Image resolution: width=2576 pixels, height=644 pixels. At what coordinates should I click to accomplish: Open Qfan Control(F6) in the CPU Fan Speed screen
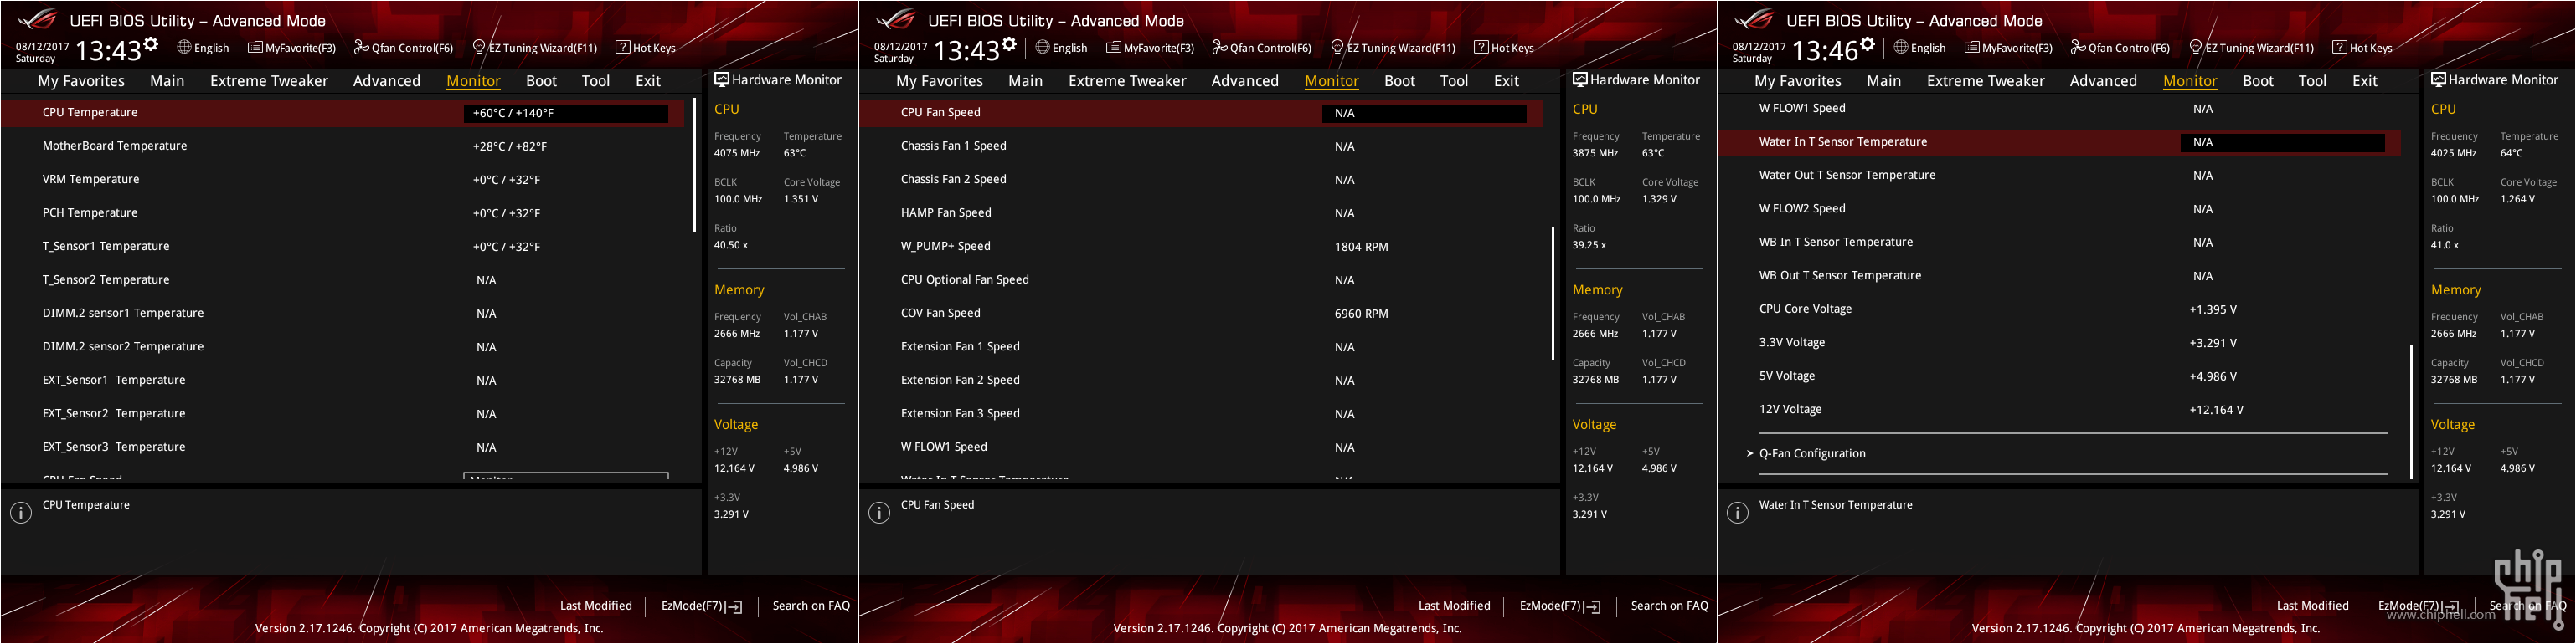coord(1262,47)
